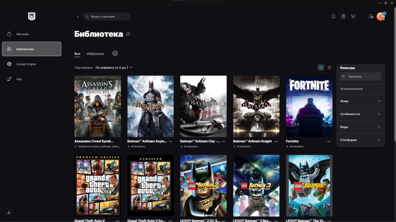Open downloads icon at sidebar bottom

click(9, 212)
